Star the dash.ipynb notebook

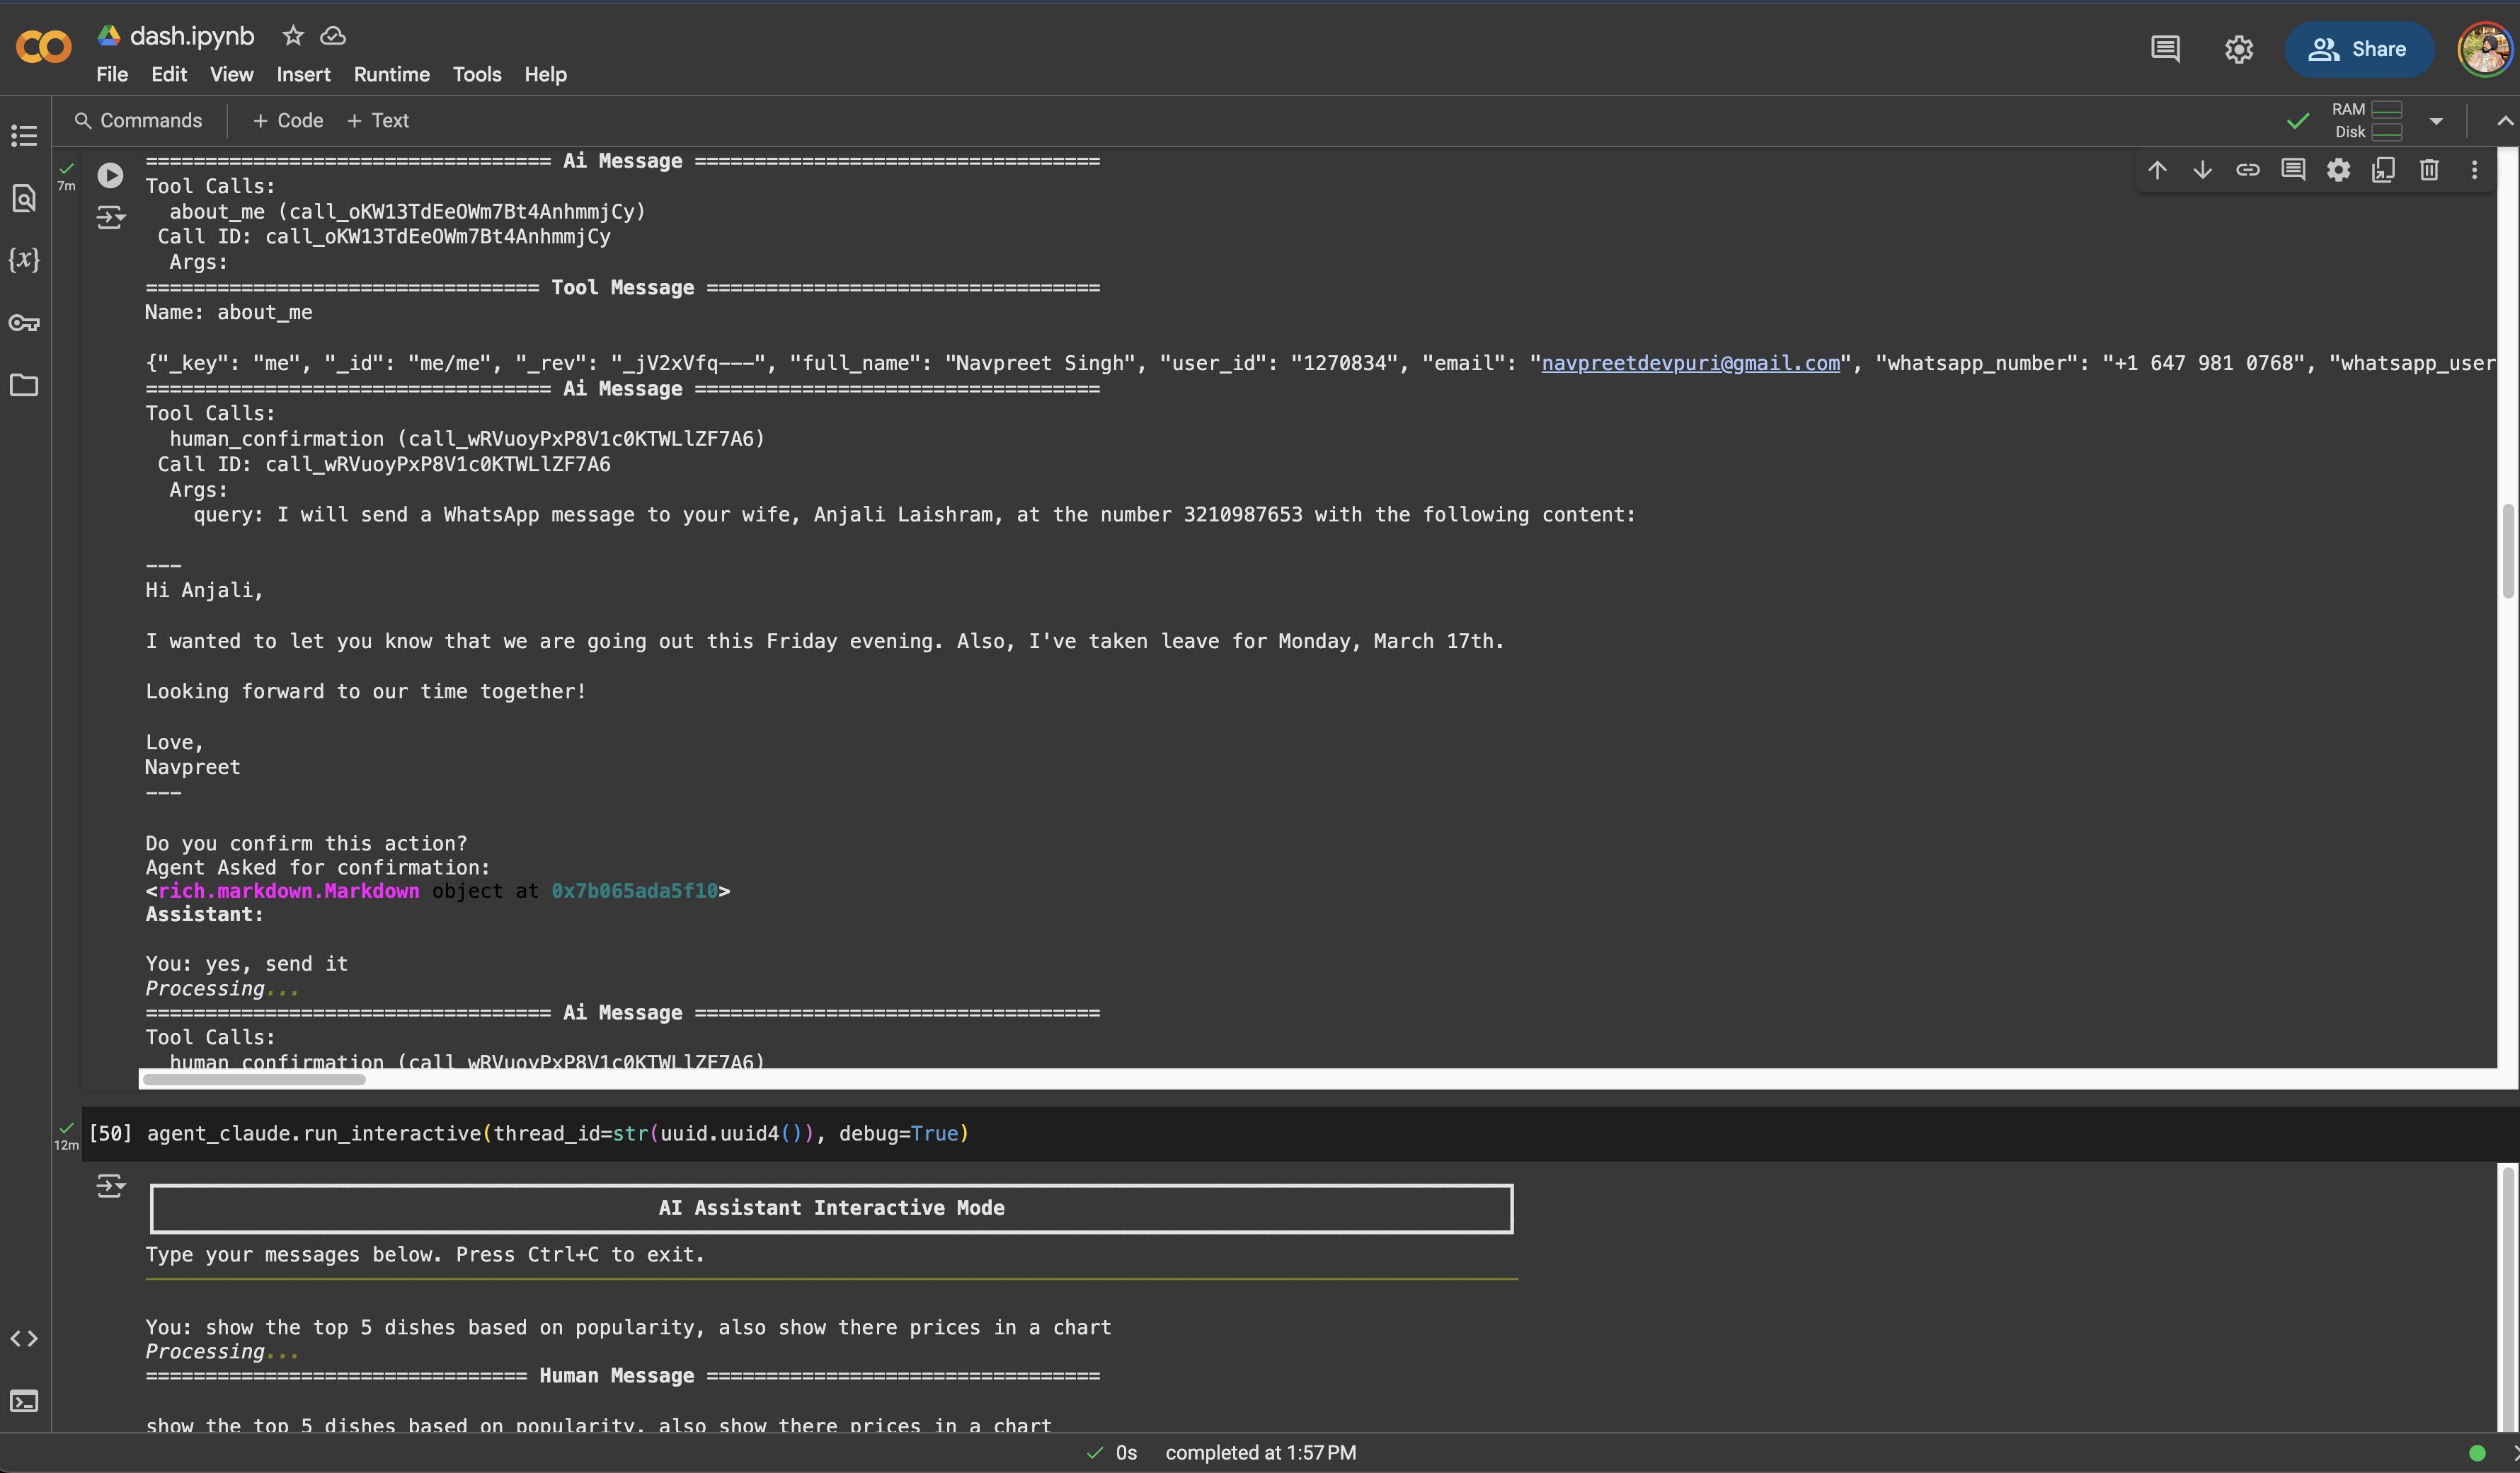[x=292, y=36]
